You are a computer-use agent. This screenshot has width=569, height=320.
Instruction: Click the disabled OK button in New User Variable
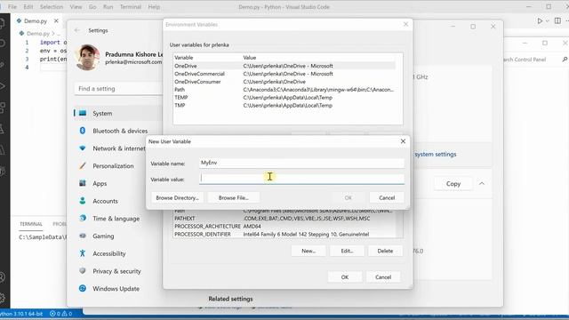[348, 197]
